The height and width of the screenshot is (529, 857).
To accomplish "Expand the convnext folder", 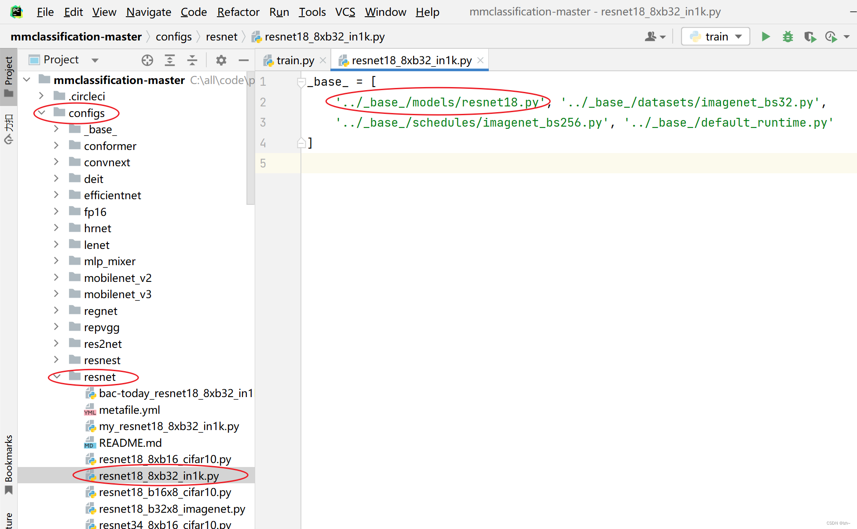I will point(56,162).
